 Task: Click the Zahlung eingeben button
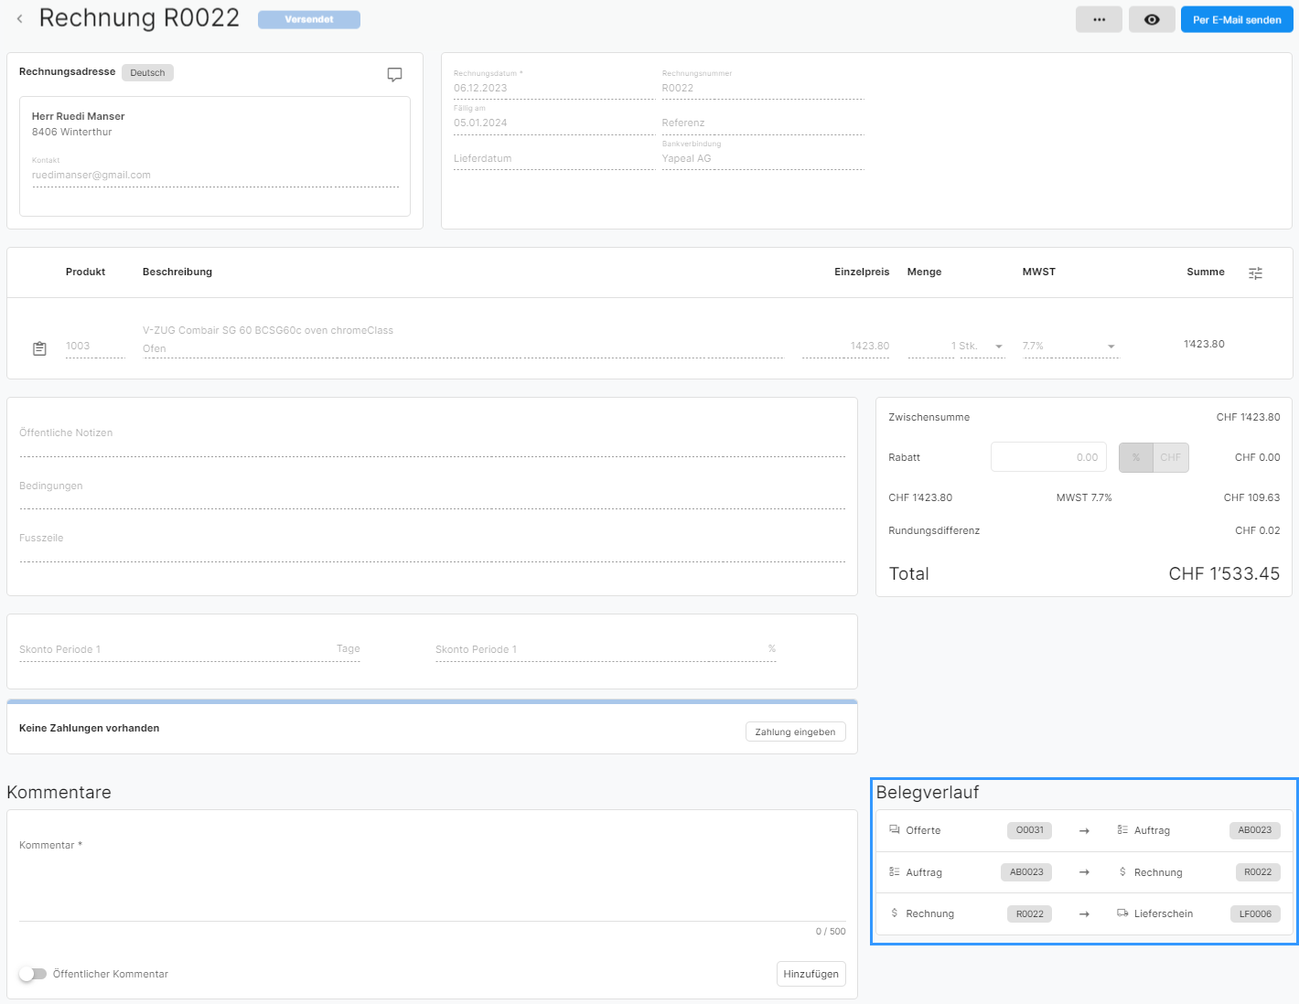click(x=795, y=732)
